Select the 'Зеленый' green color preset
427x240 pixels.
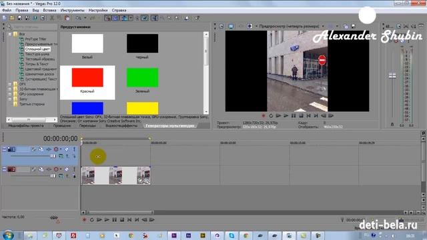click(x=142, y=81)
